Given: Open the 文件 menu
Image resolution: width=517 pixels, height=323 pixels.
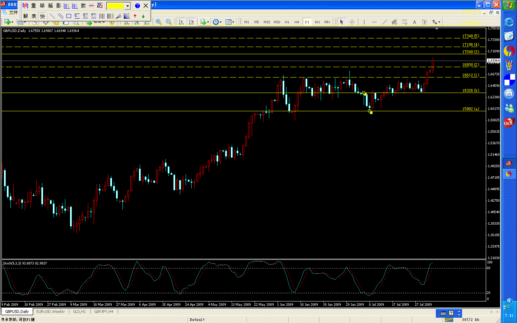Looking at the screenshot, I should (x=13, y=13).
